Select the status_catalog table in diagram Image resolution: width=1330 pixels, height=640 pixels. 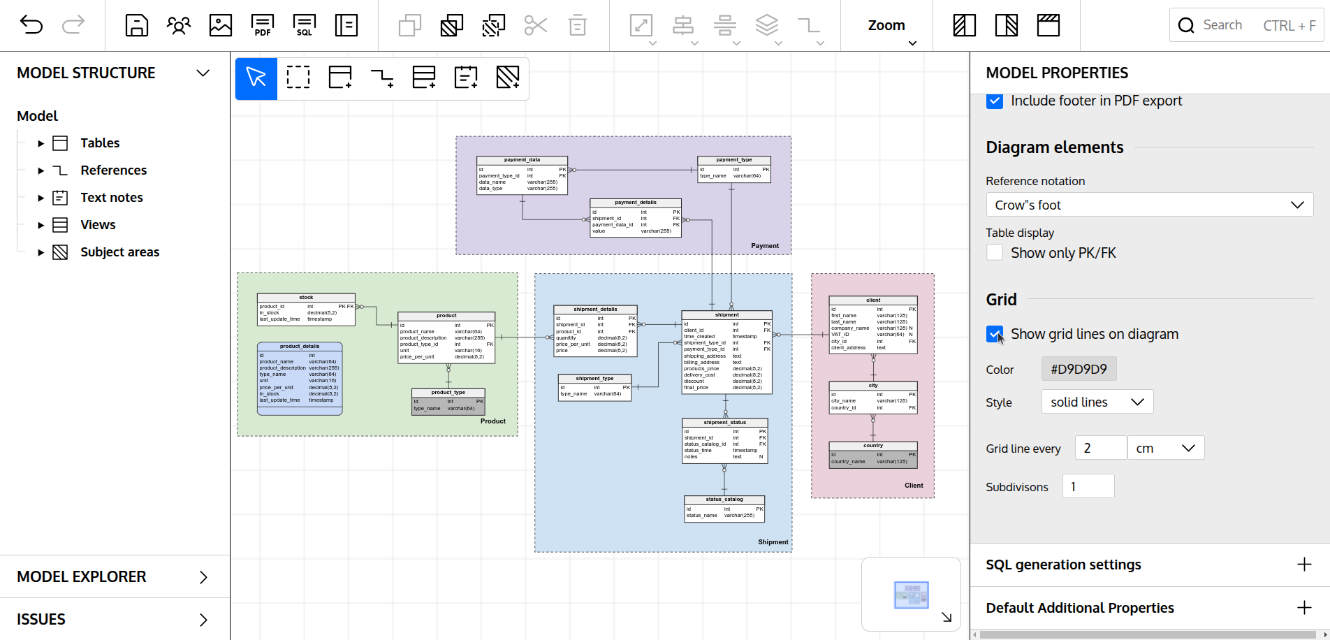click(724, 509)
